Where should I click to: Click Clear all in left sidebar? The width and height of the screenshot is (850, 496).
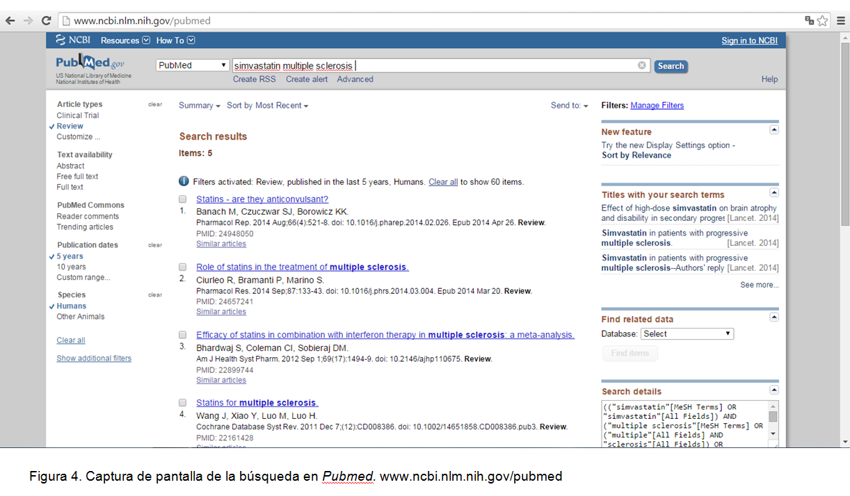pyautogui.click(x=71, y=340)
